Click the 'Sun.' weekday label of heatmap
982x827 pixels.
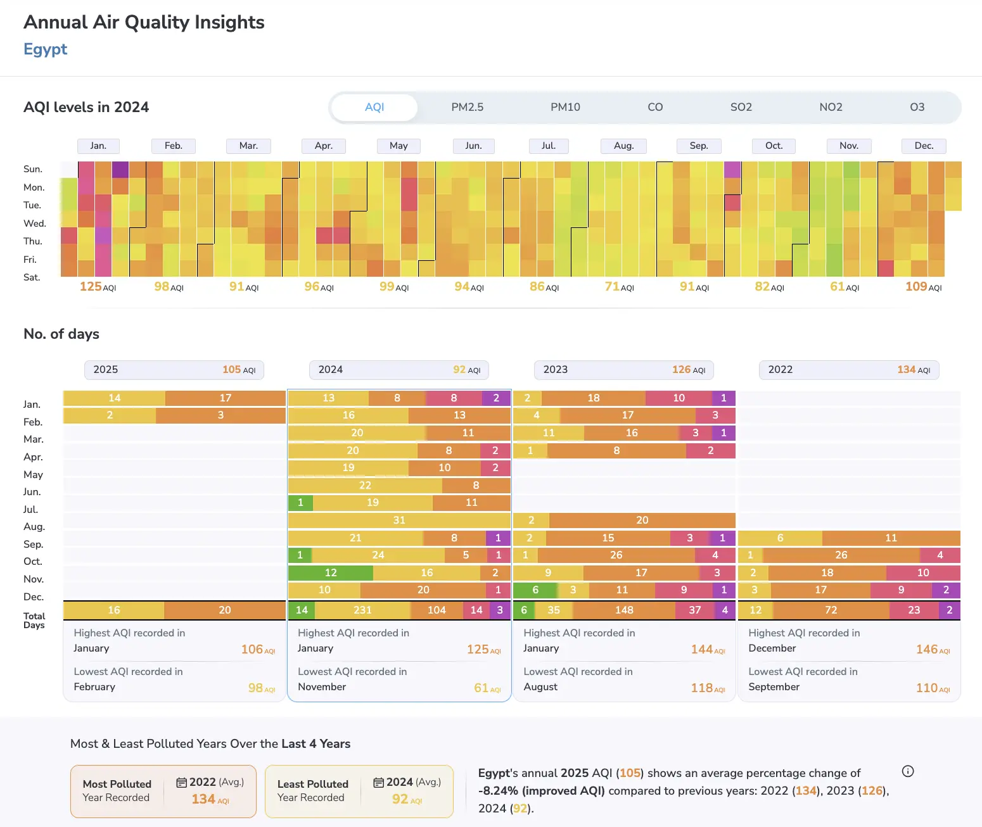click(x=33, y=169)
